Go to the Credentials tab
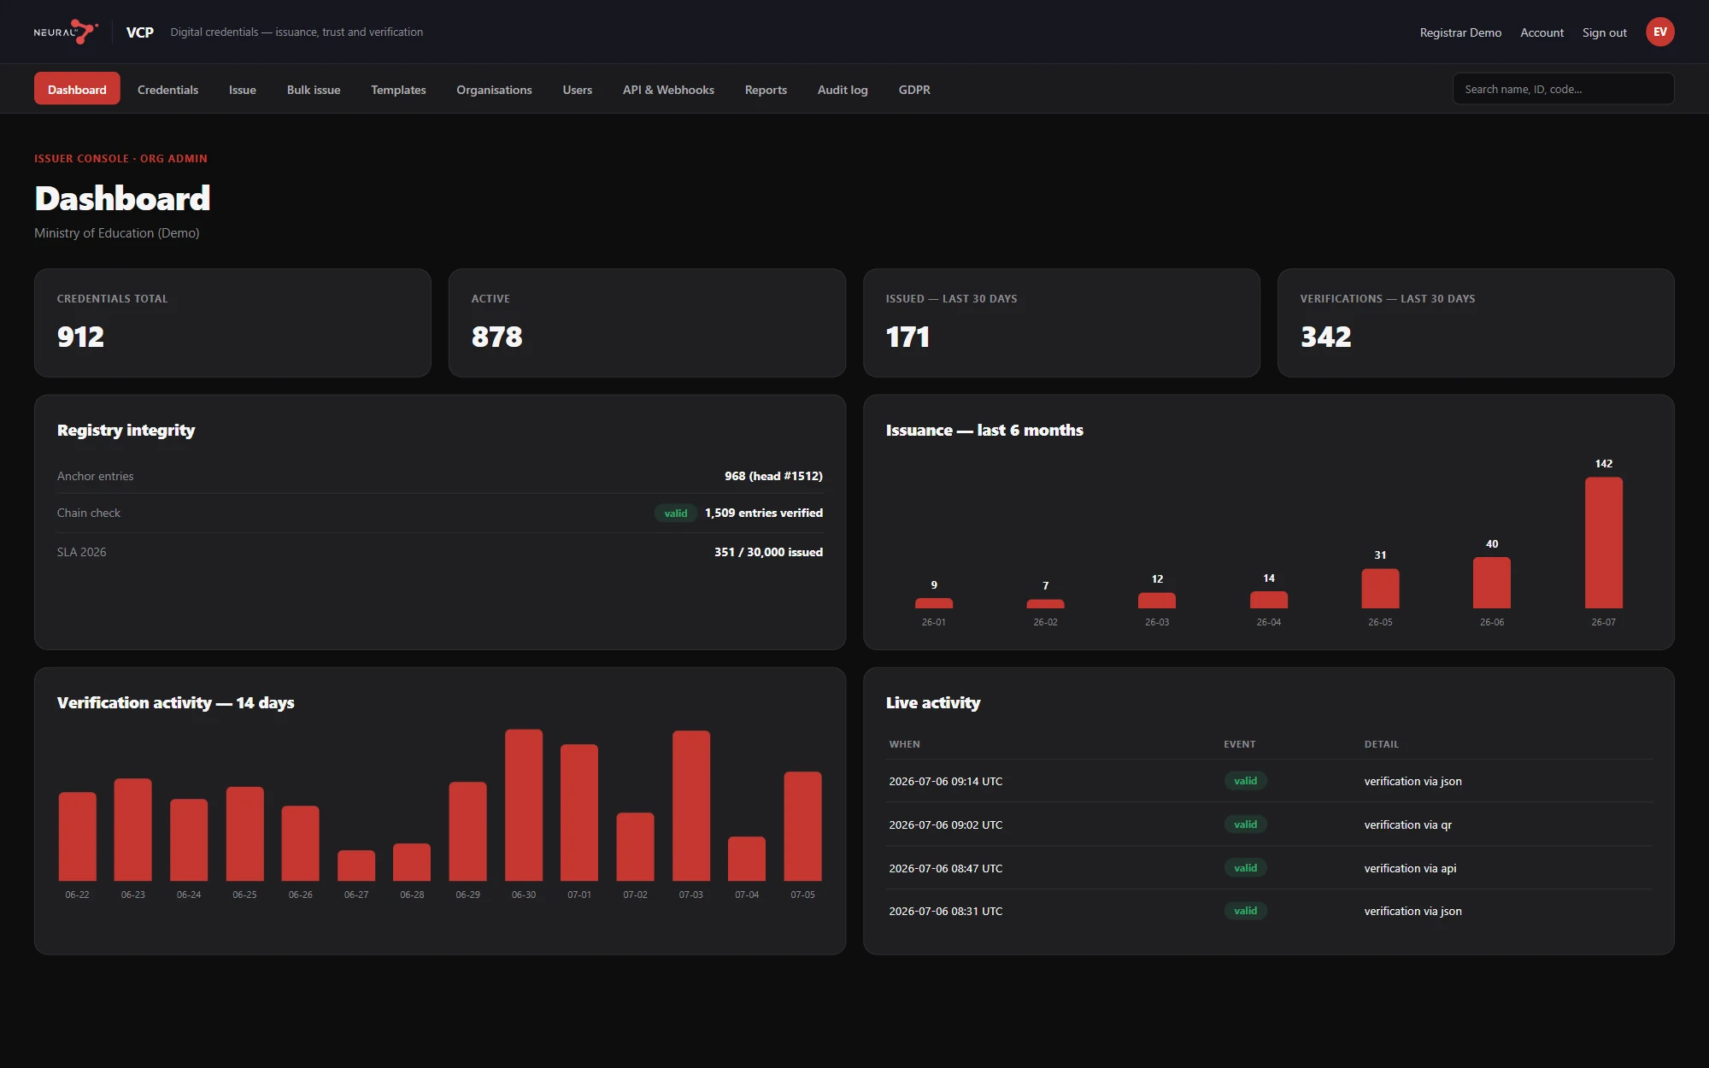The width and height of the screenshot is (1709, 1068). coord(167,89)
